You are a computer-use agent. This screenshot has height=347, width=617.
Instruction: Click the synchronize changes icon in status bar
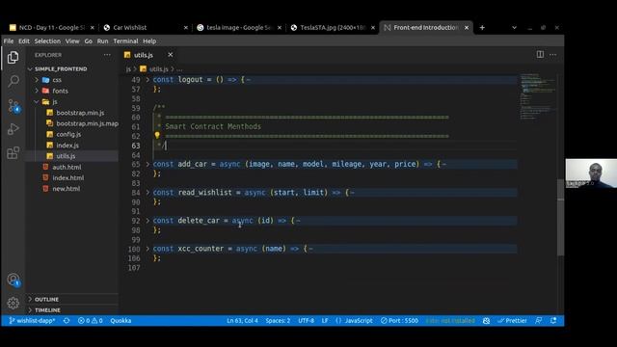click(67, 321)
